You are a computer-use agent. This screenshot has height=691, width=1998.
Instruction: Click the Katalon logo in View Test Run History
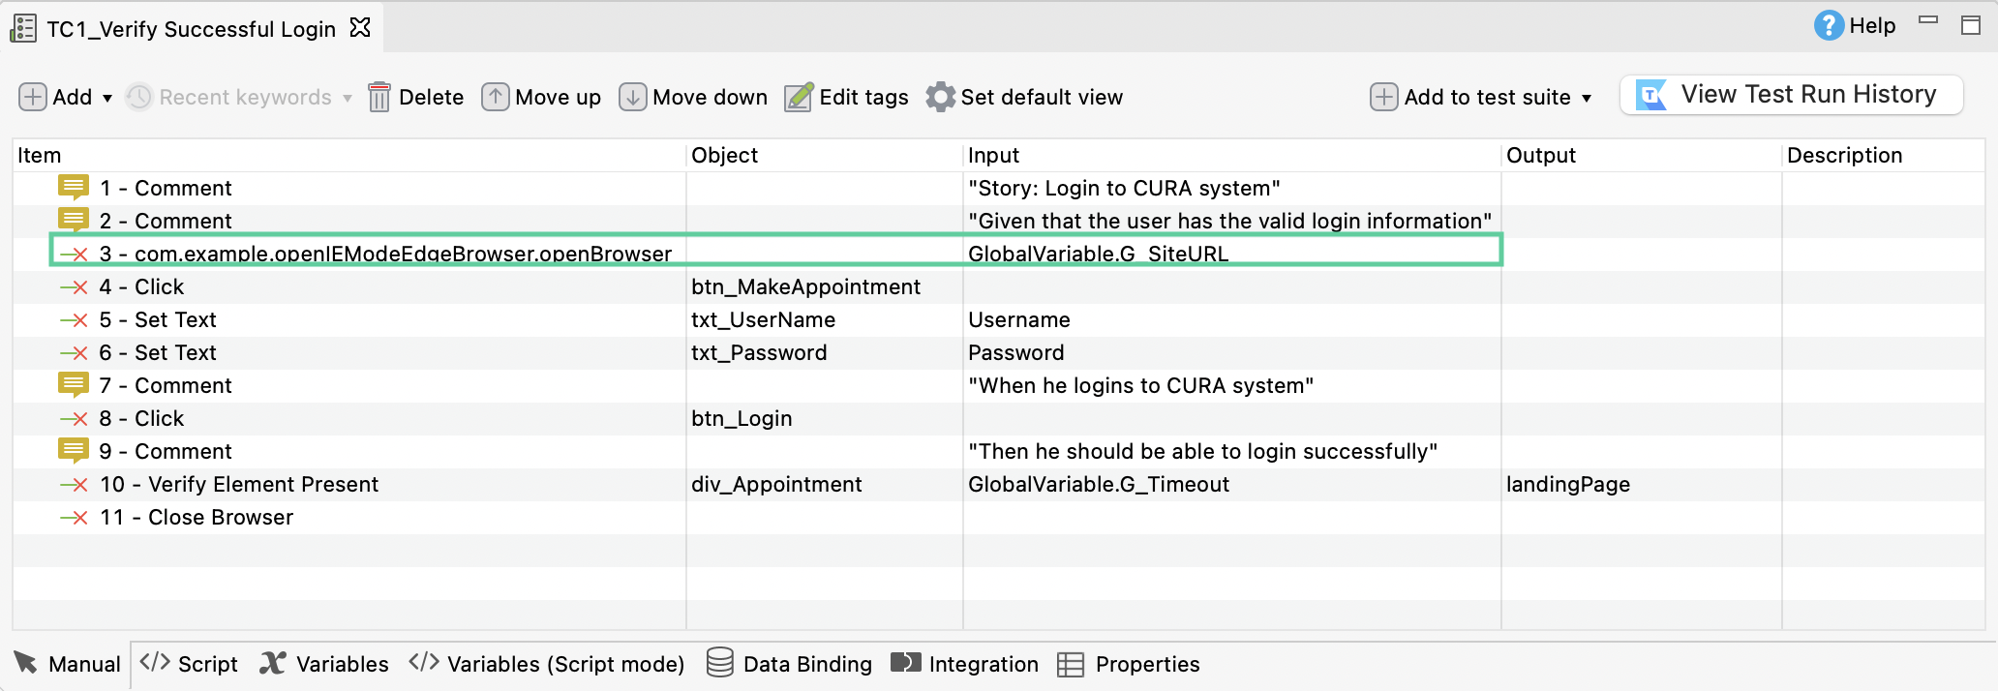[x=1651, y=95]
